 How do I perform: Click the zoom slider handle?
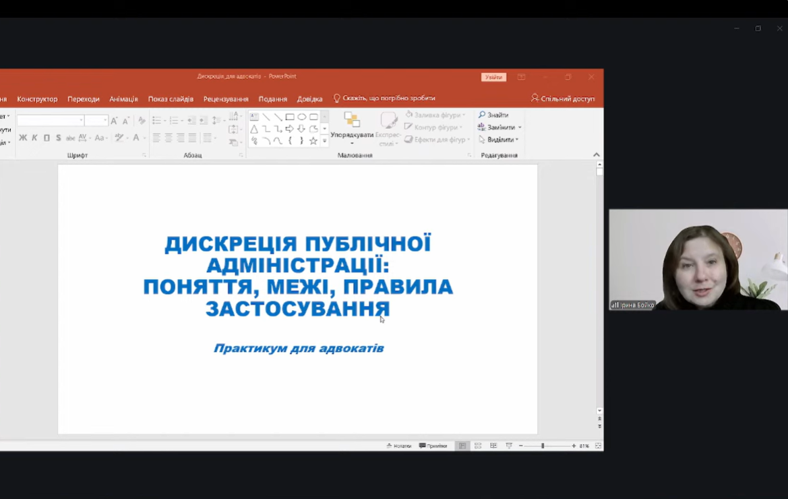coord(543,446)
